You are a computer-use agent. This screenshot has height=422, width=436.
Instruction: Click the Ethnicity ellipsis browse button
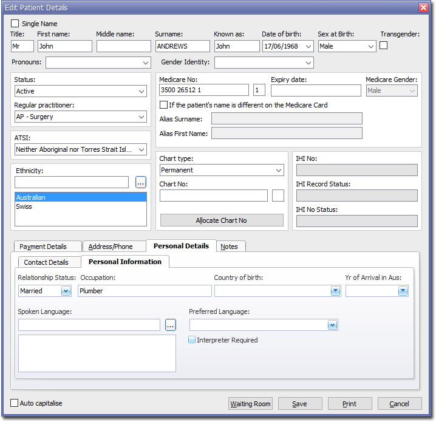tap(141, 182)
